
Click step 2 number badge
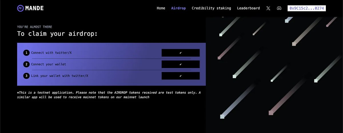(x=26, y=64)
